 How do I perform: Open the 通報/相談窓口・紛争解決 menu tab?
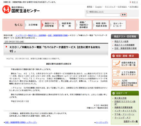[x=84, y=25]
